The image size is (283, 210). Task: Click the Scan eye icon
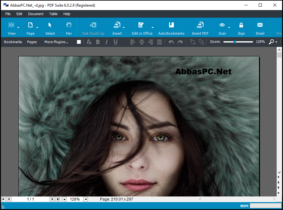pyautogui.click(x=222, y=25)
